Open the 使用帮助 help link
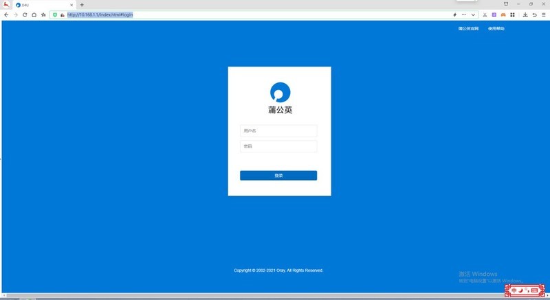The image size is (550, 300). 496,29
